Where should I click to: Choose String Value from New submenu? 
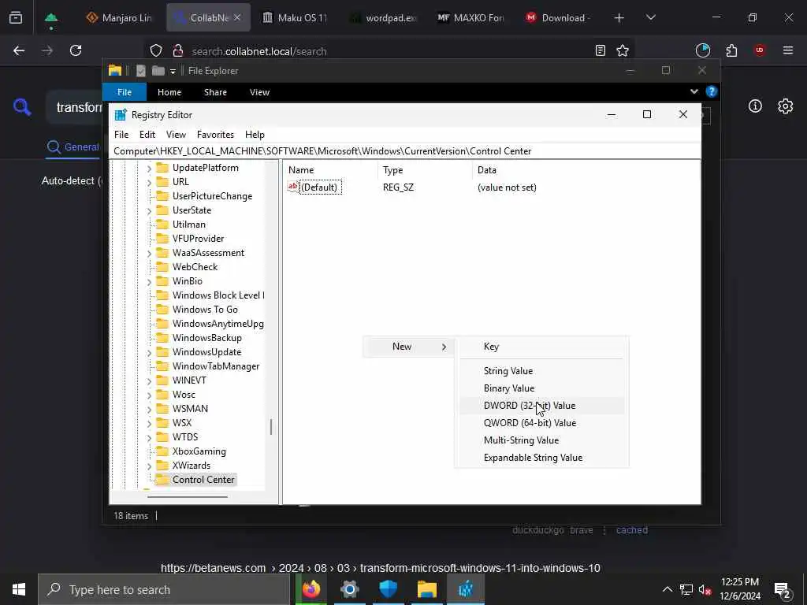pyautogui.click(x=540, y=370)
